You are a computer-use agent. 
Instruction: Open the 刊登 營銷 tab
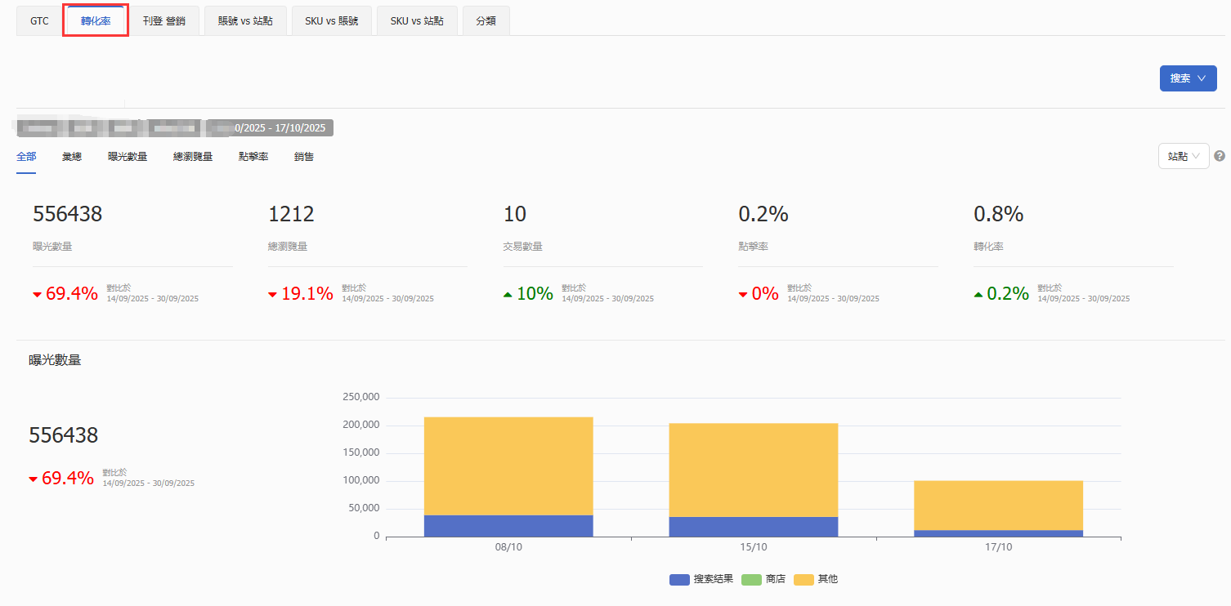(165, 21)
